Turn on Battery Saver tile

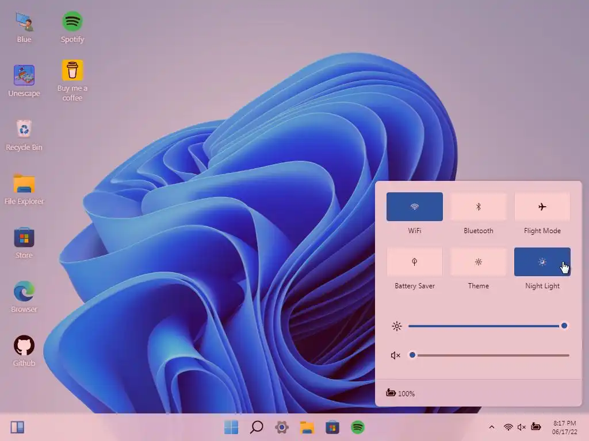(414, 262)
